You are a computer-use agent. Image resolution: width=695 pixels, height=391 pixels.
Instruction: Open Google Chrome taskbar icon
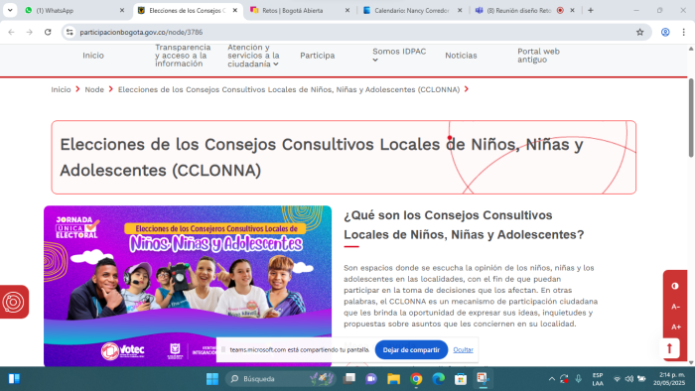[x=416, y=379]
